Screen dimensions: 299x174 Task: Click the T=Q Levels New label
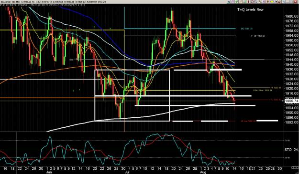pyautogui.click(x=250, y=10)
